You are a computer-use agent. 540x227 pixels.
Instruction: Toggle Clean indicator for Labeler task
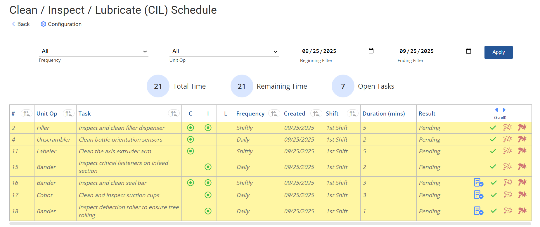coord(191,151)
